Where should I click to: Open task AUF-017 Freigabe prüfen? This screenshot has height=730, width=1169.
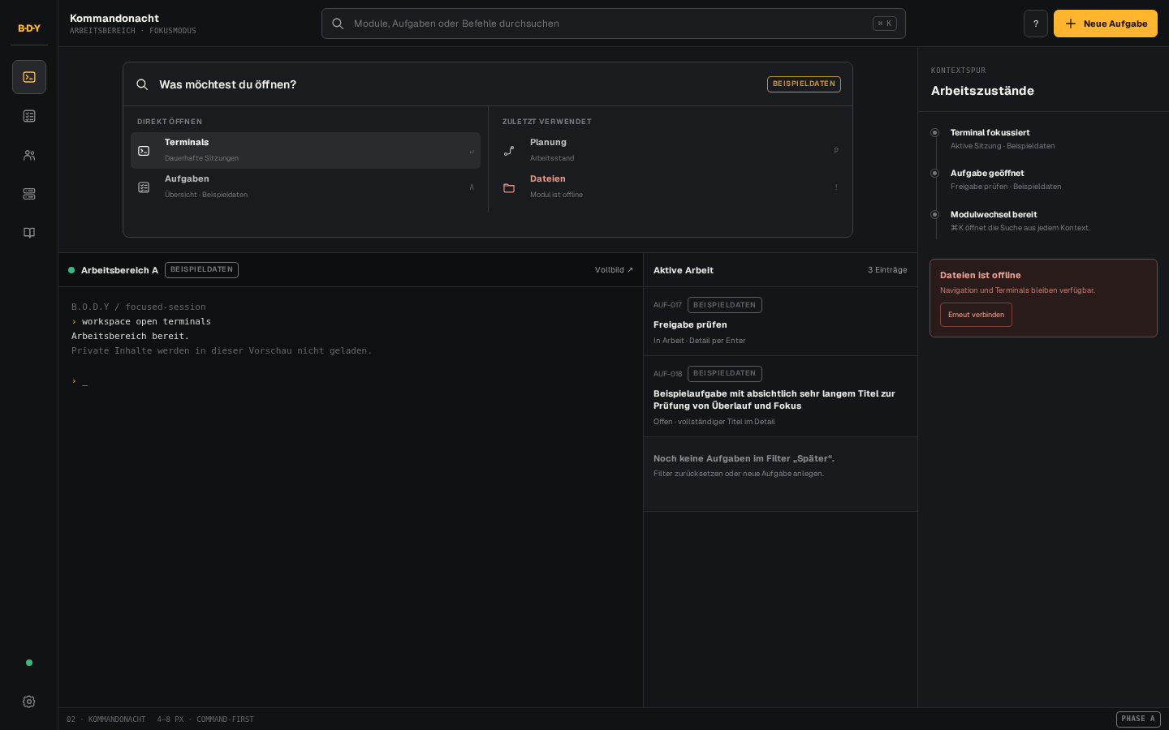coord(780,321)
